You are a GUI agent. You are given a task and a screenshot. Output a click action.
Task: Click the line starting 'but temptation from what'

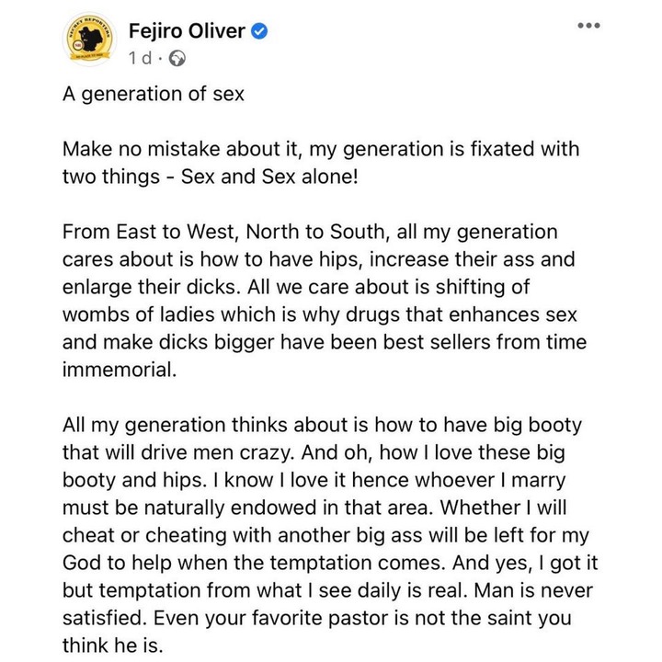(327, 590)
